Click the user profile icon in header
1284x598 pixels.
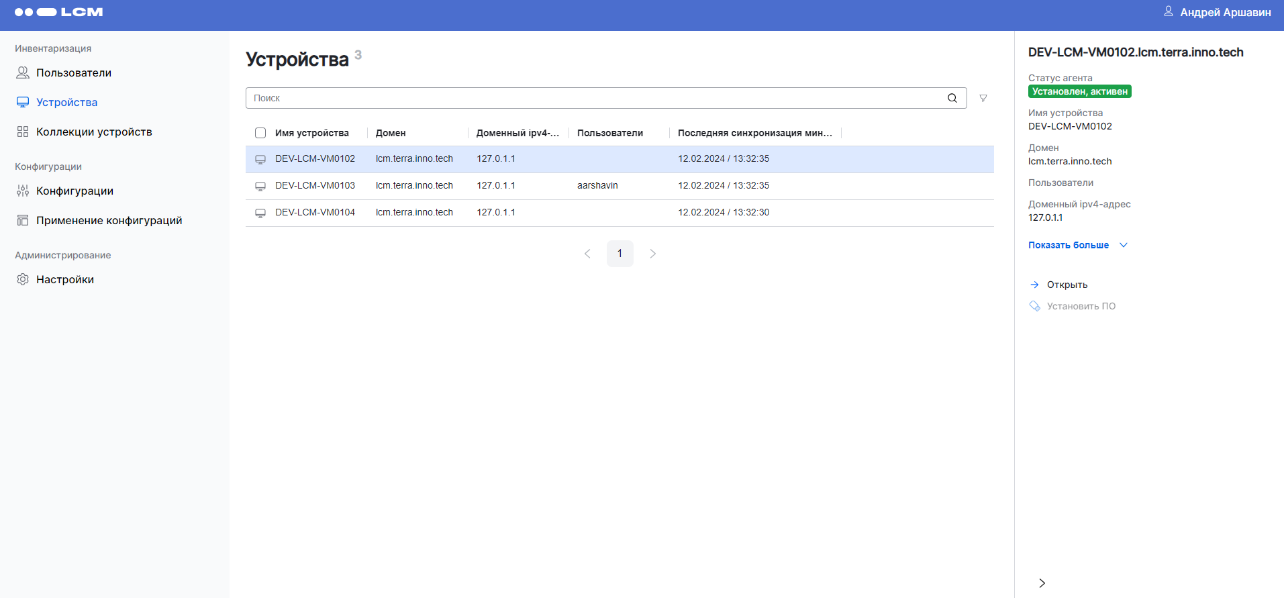(x=1169, y=11)
